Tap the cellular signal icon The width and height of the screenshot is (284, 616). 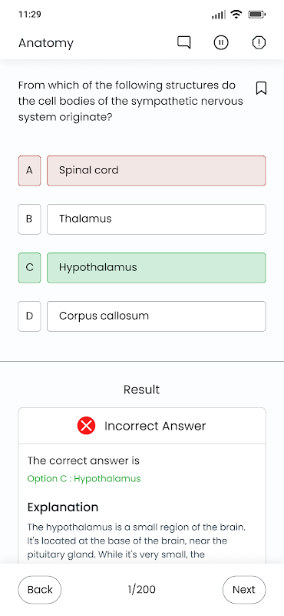coord(219,15)
